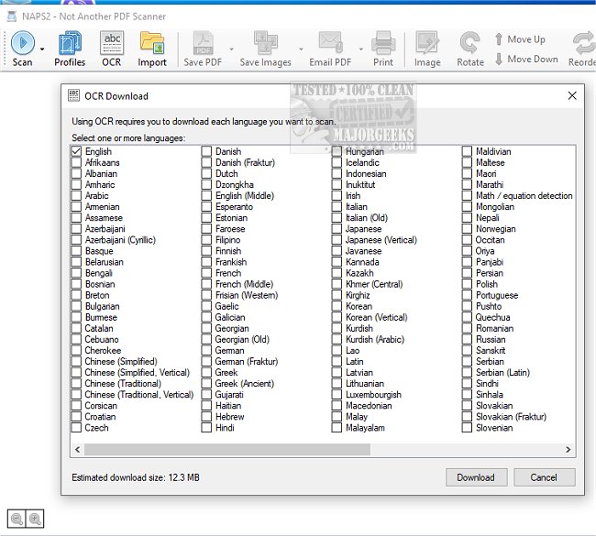Tick the German language checkbox
The width and height of the screenshot is (596, 536).
point(206,350)
